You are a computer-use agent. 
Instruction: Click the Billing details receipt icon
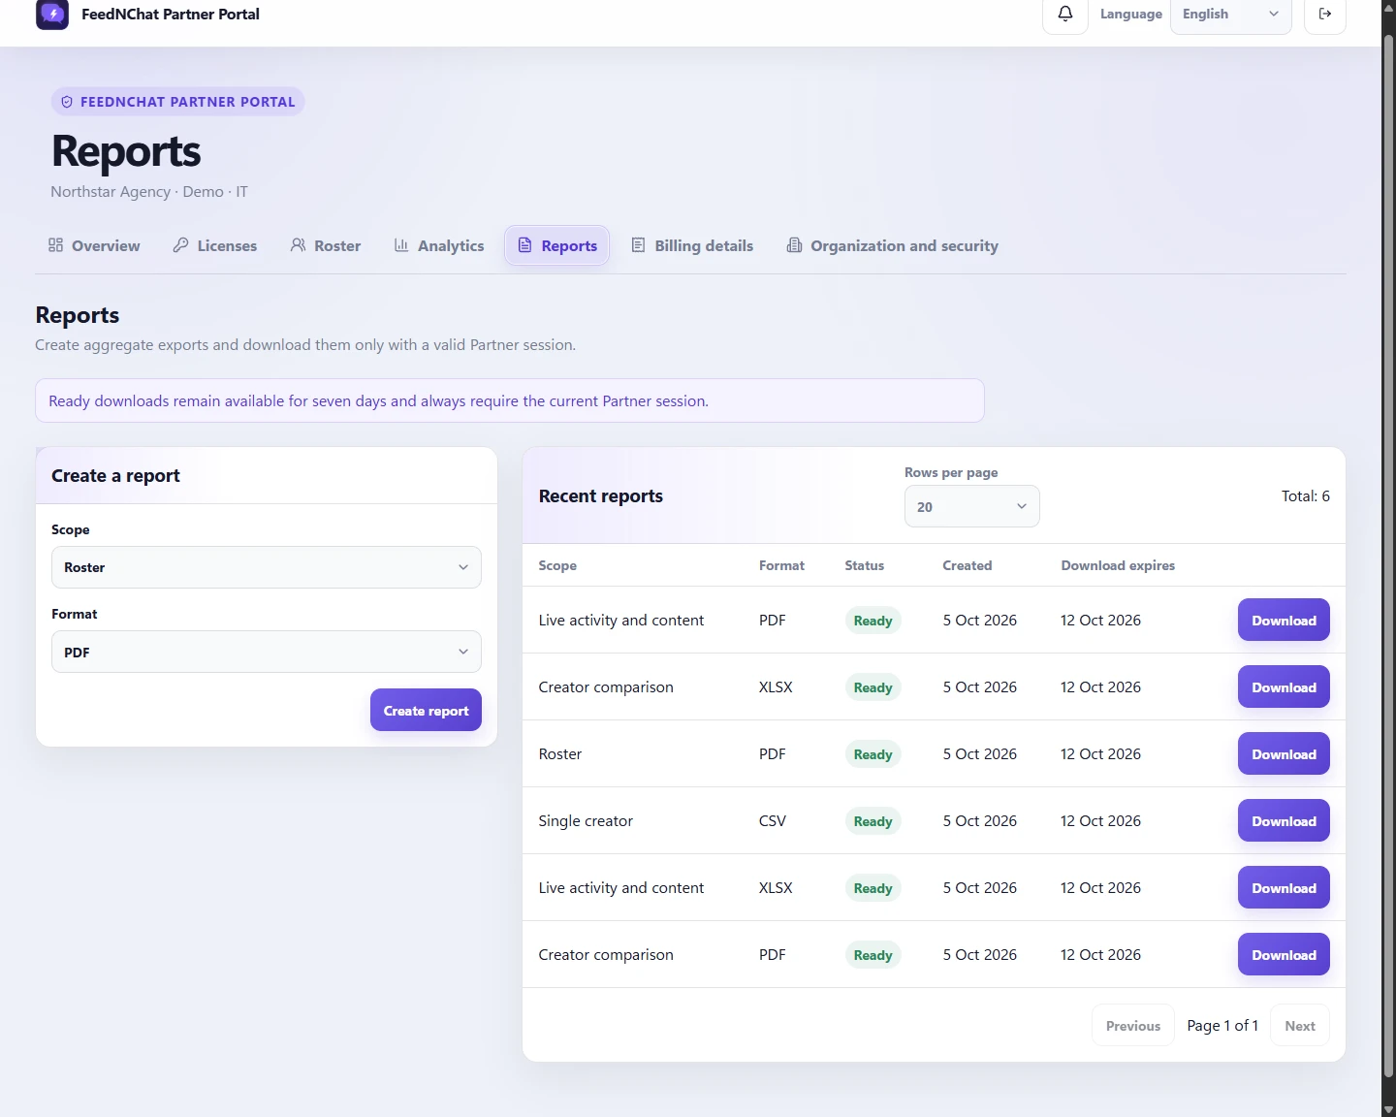(x=639, y=245)
